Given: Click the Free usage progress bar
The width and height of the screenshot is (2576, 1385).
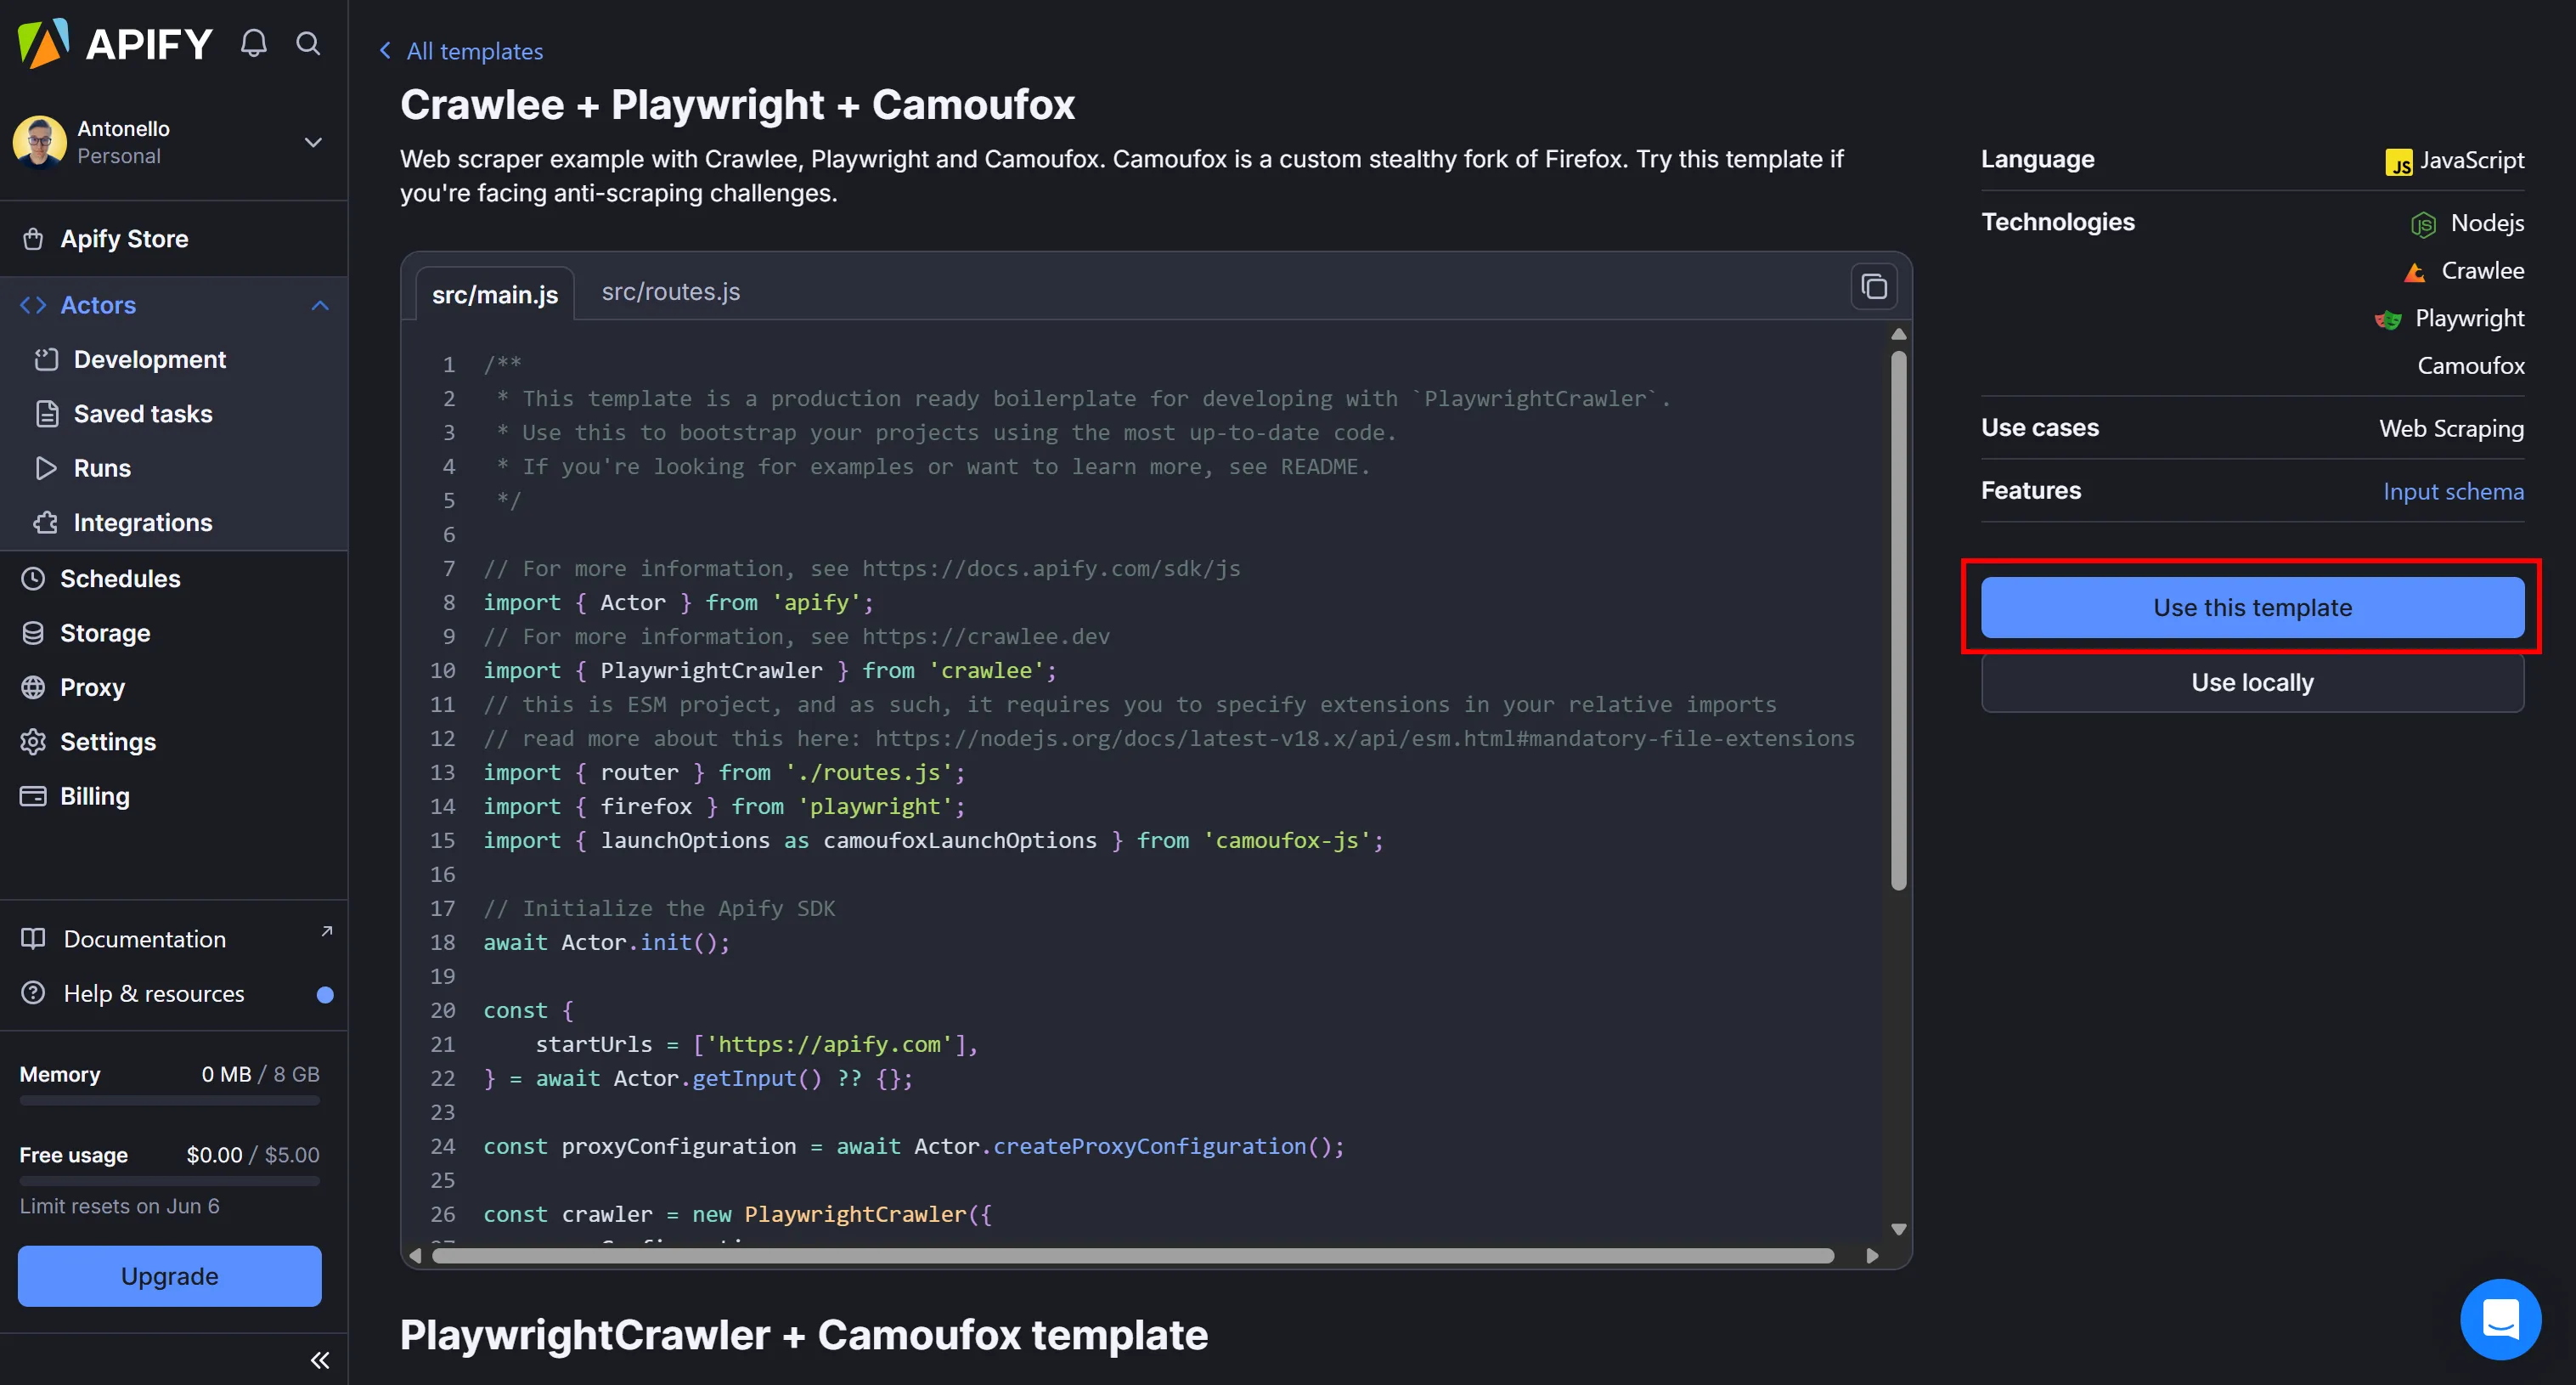Looking at the screenshot, I should [170, 1182].
